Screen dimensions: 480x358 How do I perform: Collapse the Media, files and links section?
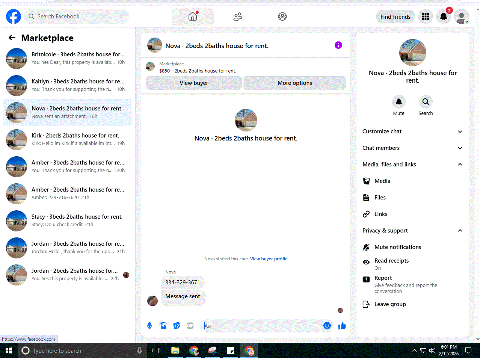coord(412,165)
